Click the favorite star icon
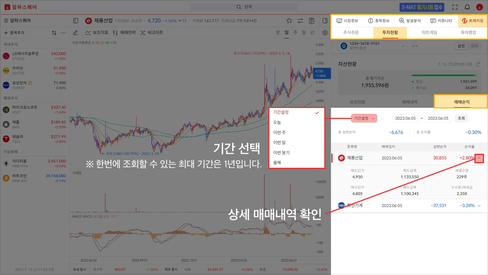 289,21
